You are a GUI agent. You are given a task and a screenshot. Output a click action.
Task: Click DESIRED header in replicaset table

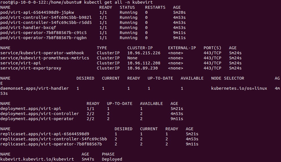tap(123, 129)
